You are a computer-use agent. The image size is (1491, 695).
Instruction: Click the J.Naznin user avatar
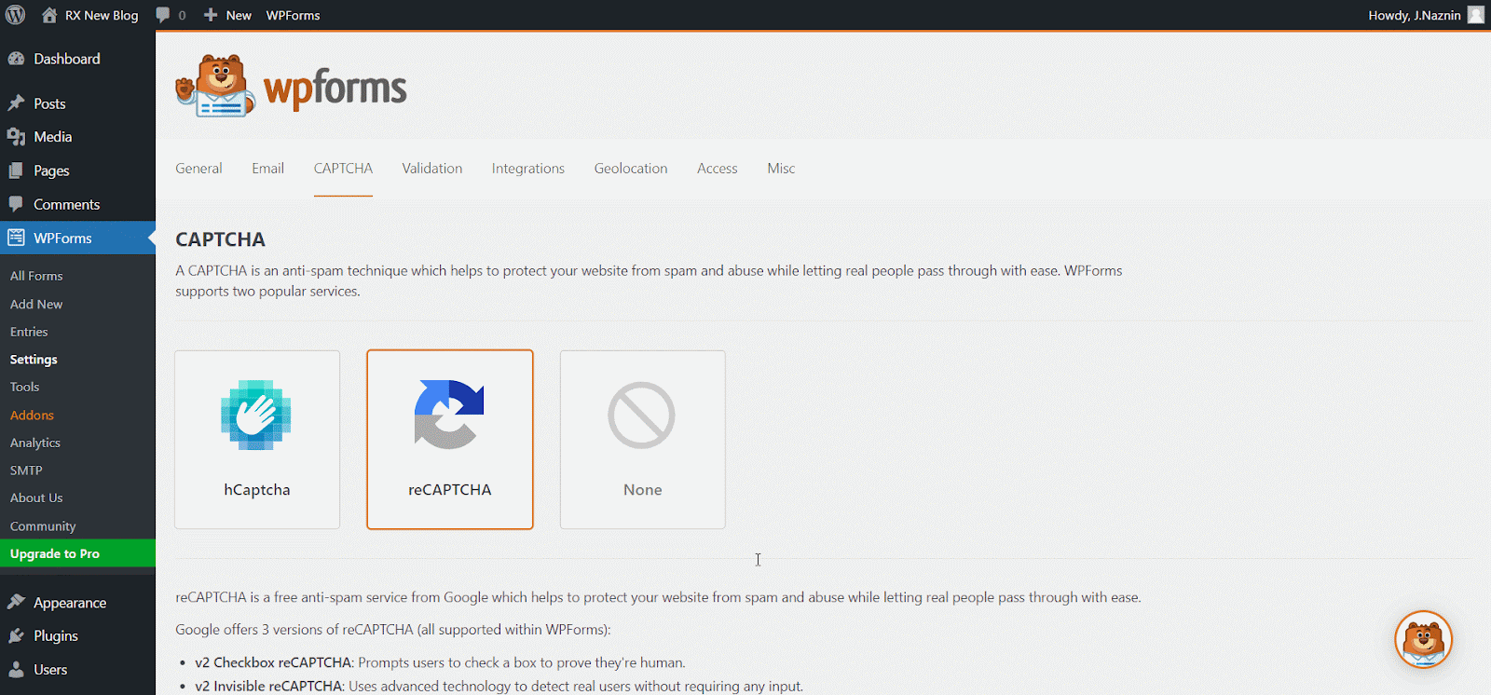pyautogui.click(x=1476, y=15)
